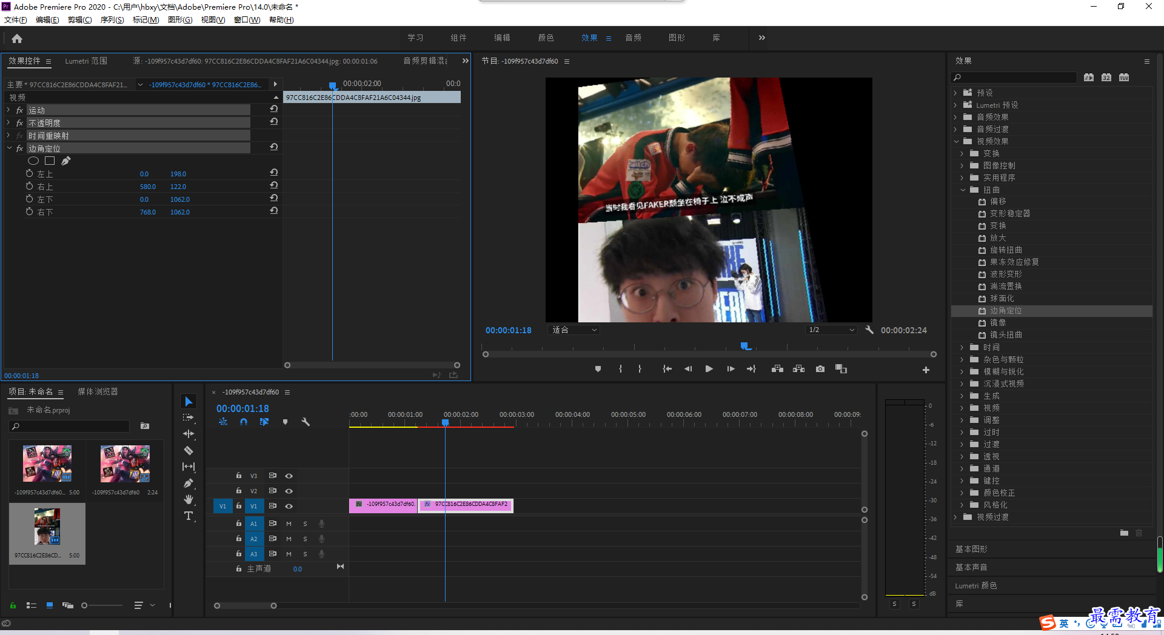
Task: Click the program monitor playhead
Action: (x=746, y=346)
